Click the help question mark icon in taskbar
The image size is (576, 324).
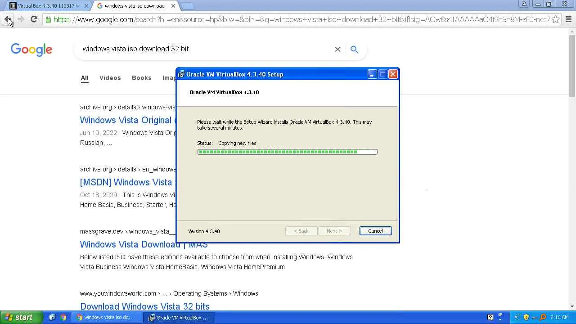(490, 317)
